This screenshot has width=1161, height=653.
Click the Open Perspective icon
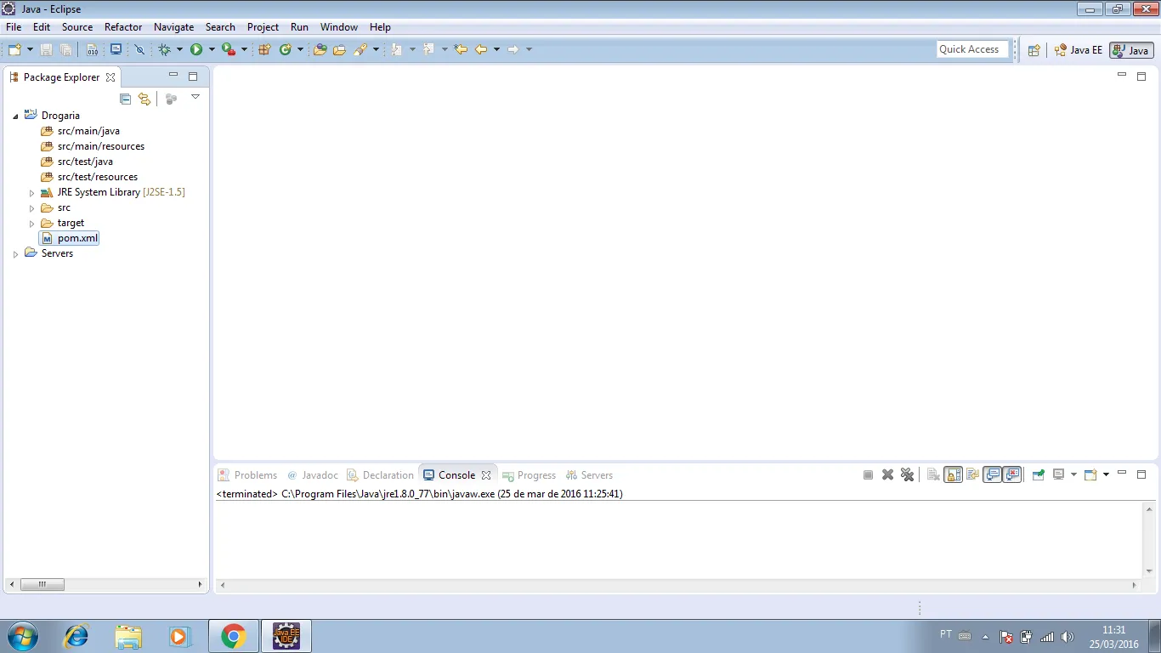coord(1034,50)
